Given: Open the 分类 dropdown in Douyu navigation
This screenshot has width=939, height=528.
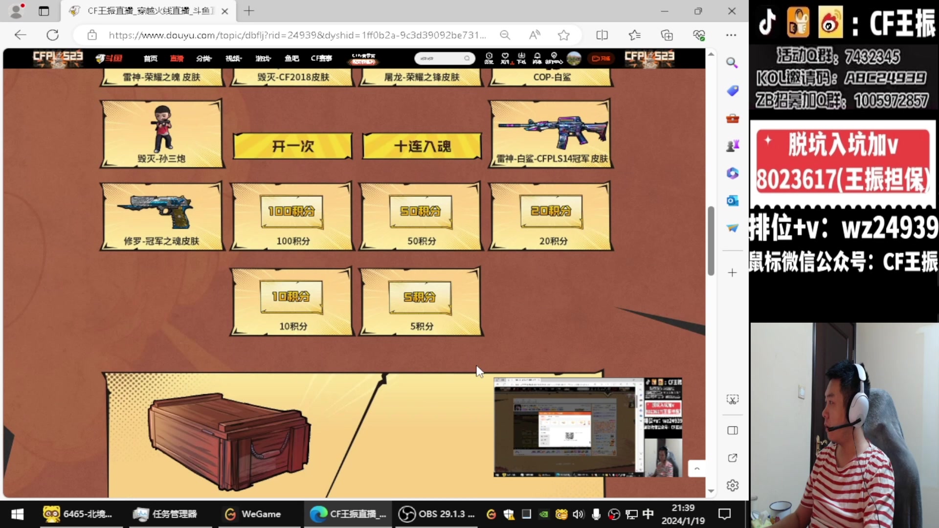Looking at the screenshot, I should pyautogui.click(x=203, y=59).
